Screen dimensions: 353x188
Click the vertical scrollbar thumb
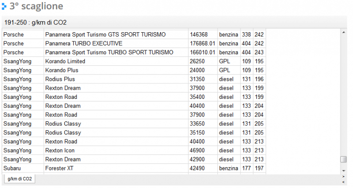[x=343, y=159]
